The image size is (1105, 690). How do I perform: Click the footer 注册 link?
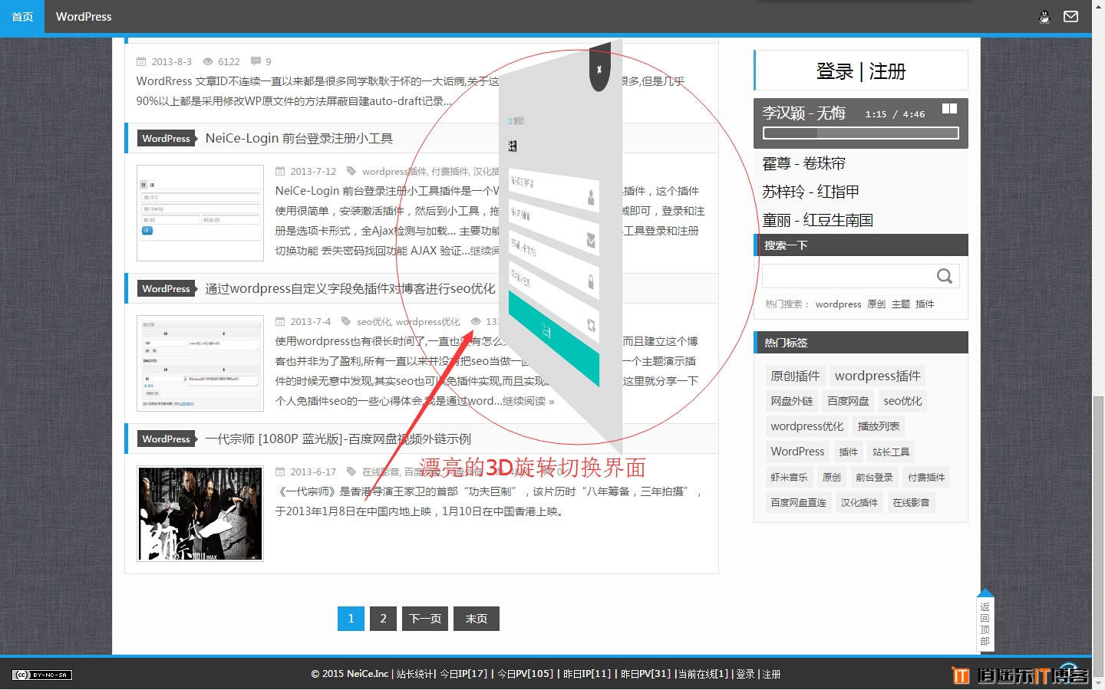tap(772, 675)
